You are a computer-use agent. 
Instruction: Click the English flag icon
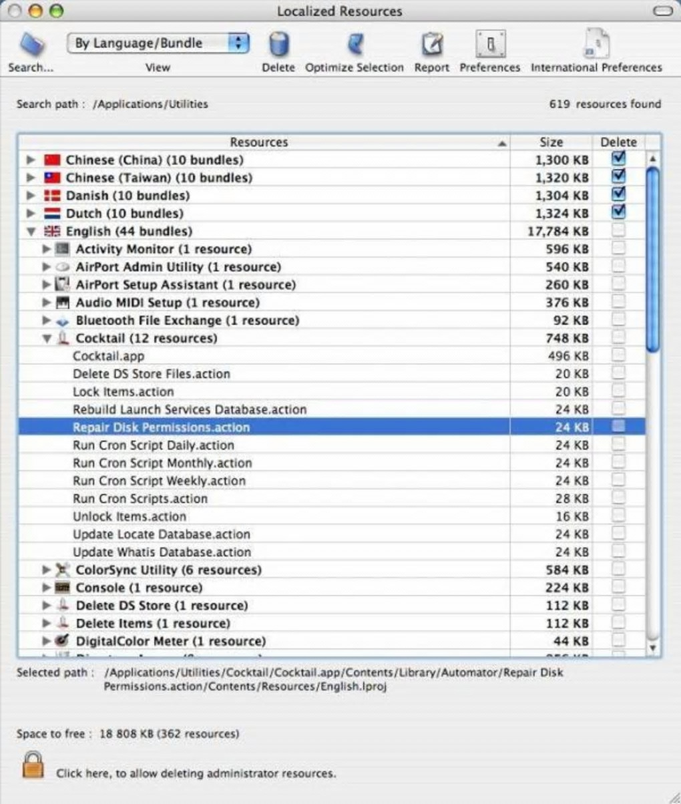pos(52,231)
